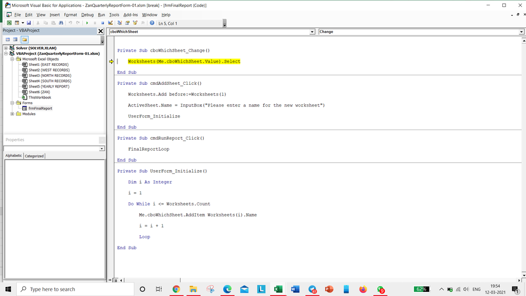Collapse the Microsoft Excel Objects folder

(x=12, y=59)
